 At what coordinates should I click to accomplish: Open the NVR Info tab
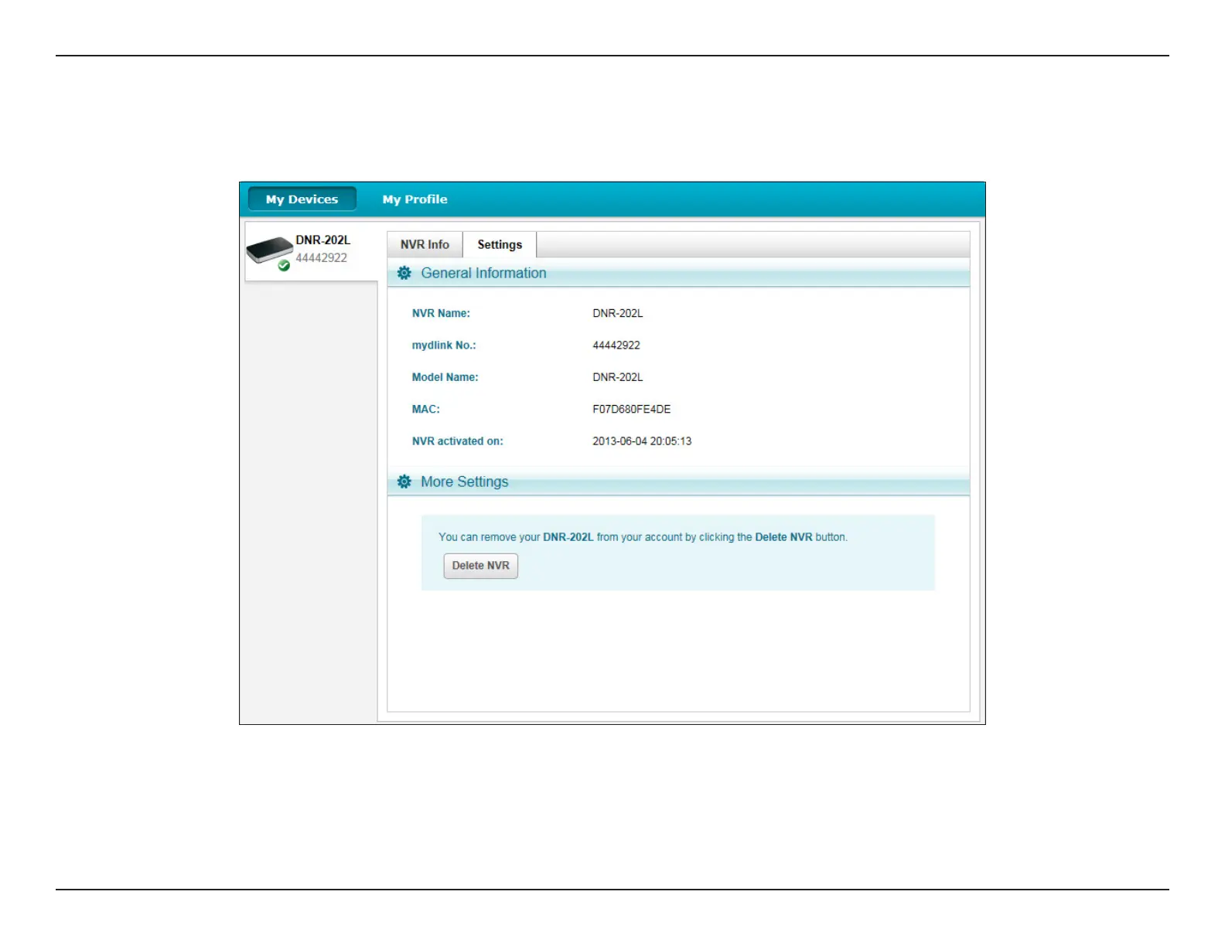(x=425, y=244)
